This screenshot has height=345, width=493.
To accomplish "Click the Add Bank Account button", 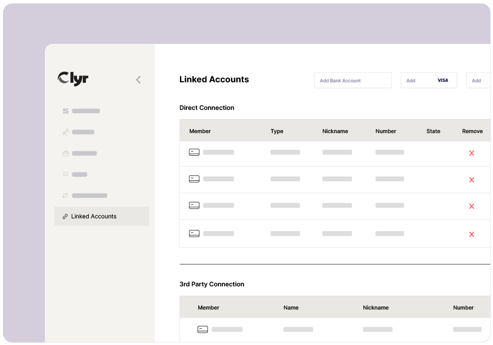I will [x=352, y=80].
